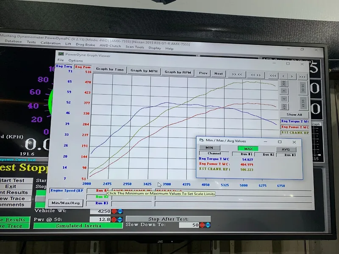The height and width of the screenshot is (254, 339).
Task: Click the Next button
Action: point(219,73)
